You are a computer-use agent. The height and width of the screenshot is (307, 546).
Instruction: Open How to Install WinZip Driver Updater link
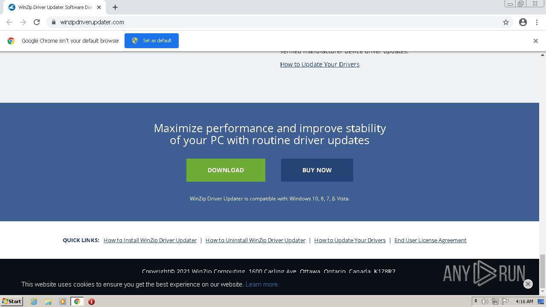coord(150,240)
